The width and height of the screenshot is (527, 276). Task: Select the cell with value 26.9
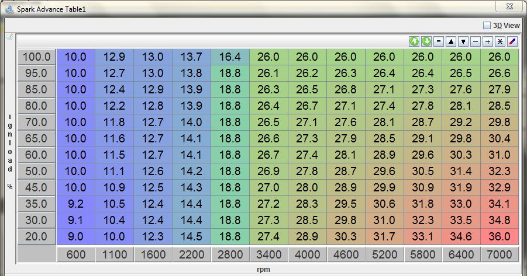[x=268, y=172]
